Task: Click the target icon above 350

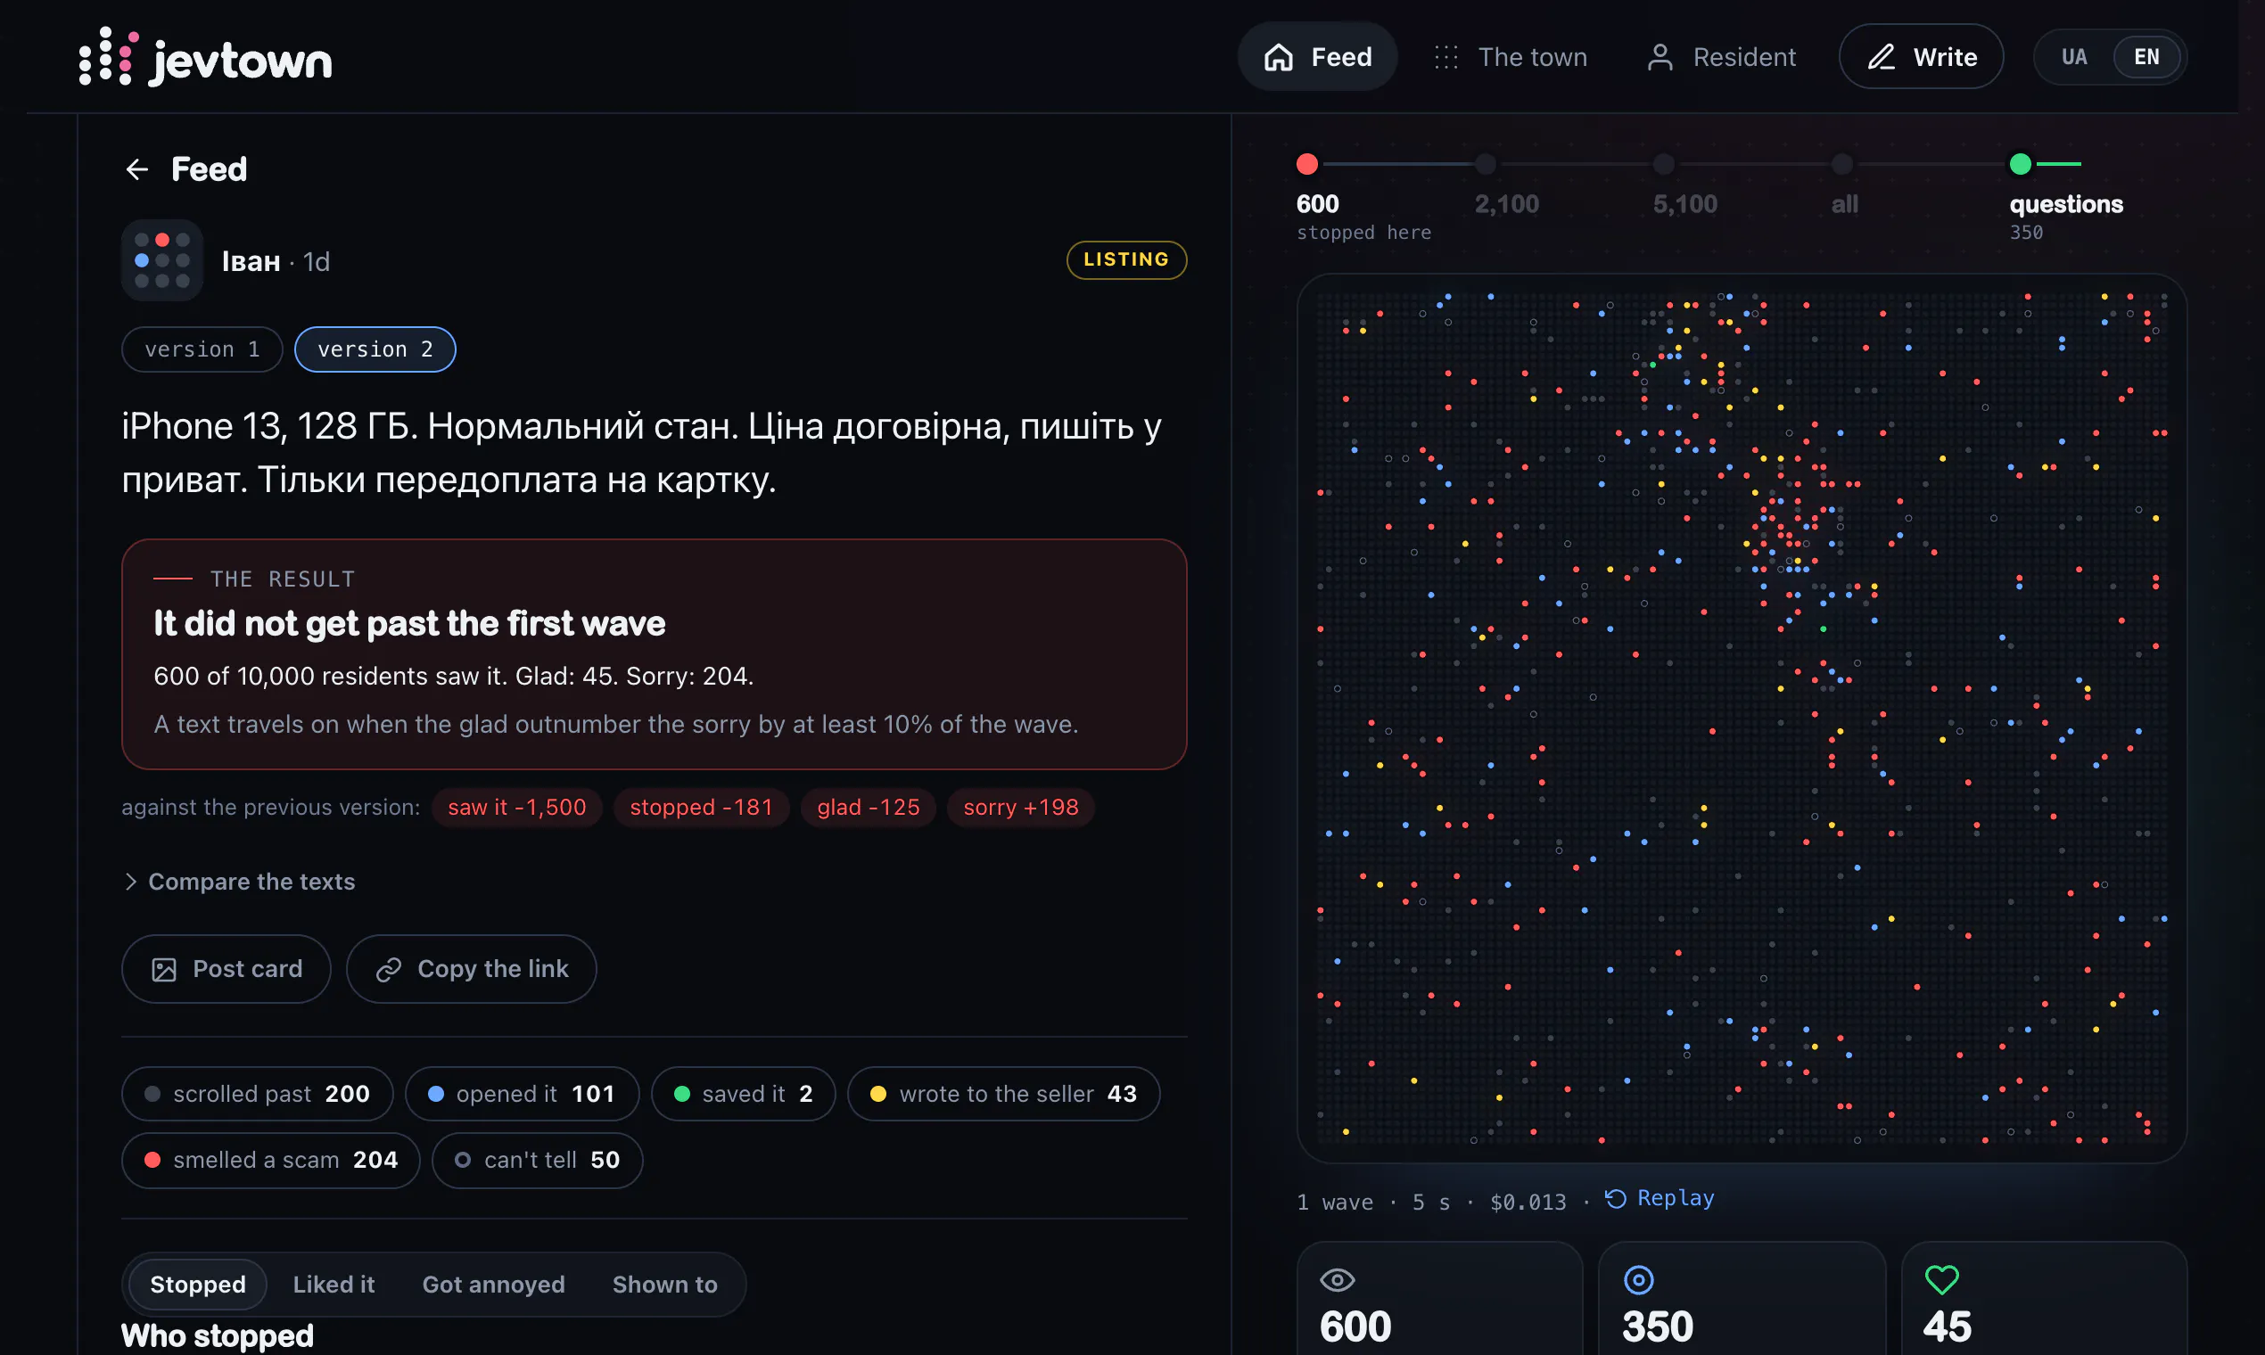Action: (x=1638, y=1279)
